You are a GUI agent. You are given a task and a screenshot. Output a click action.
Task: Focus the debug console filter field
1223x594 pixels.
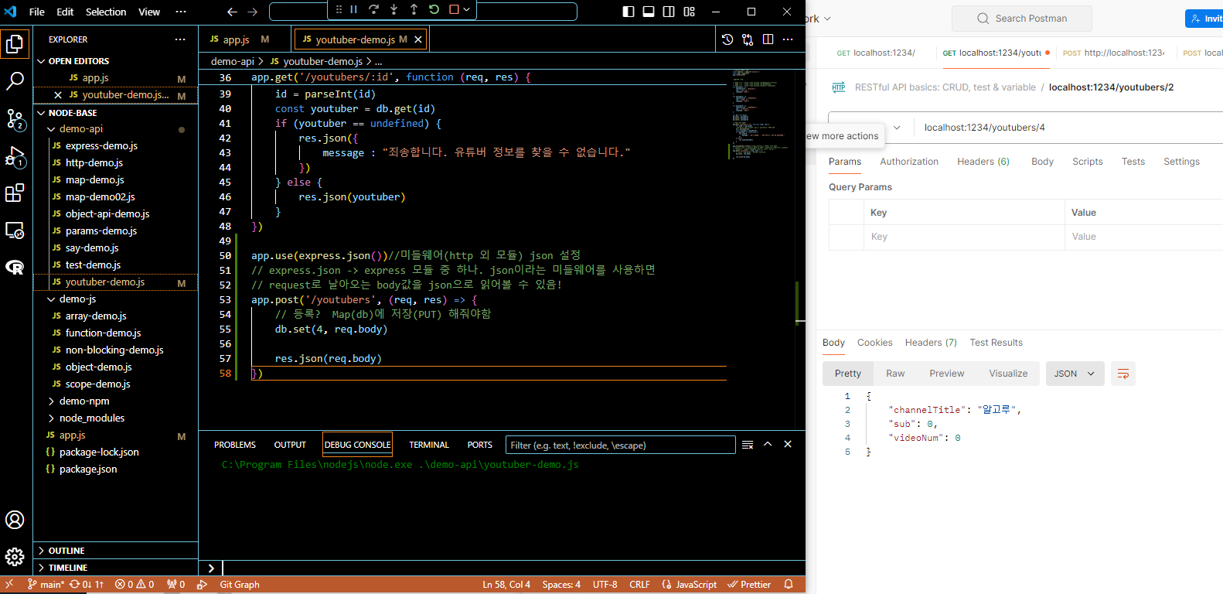[620, 445]
